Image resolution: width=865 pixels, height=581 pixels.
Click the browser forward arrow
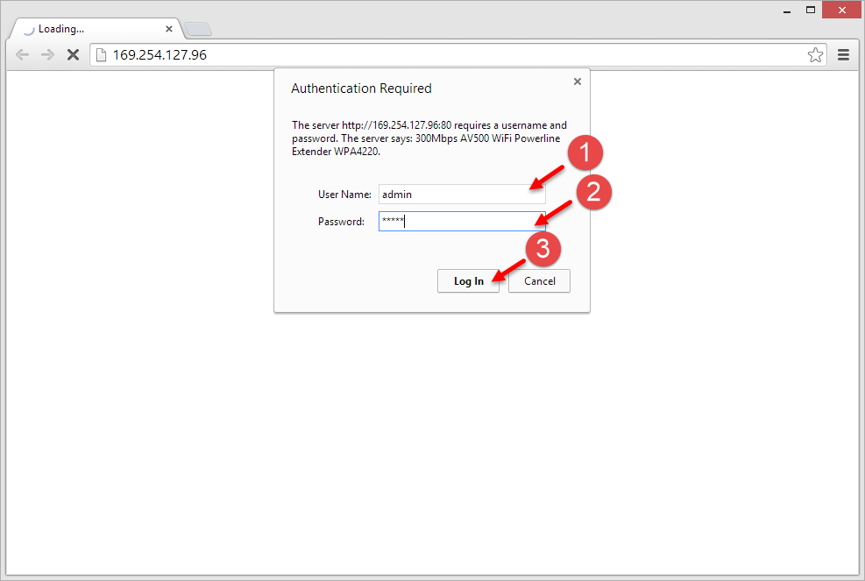(x=47, y=54)
